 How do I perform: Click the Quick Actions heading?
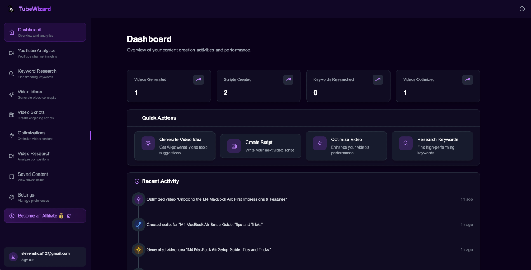(159, 118)
